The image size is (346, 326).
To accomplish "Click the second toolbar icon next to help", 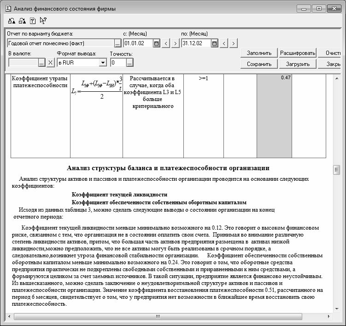I will click(x=22, y=21).
